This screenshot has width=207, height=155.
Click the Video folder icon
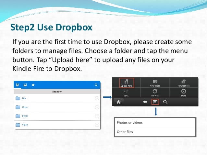[x=18, y=125]
